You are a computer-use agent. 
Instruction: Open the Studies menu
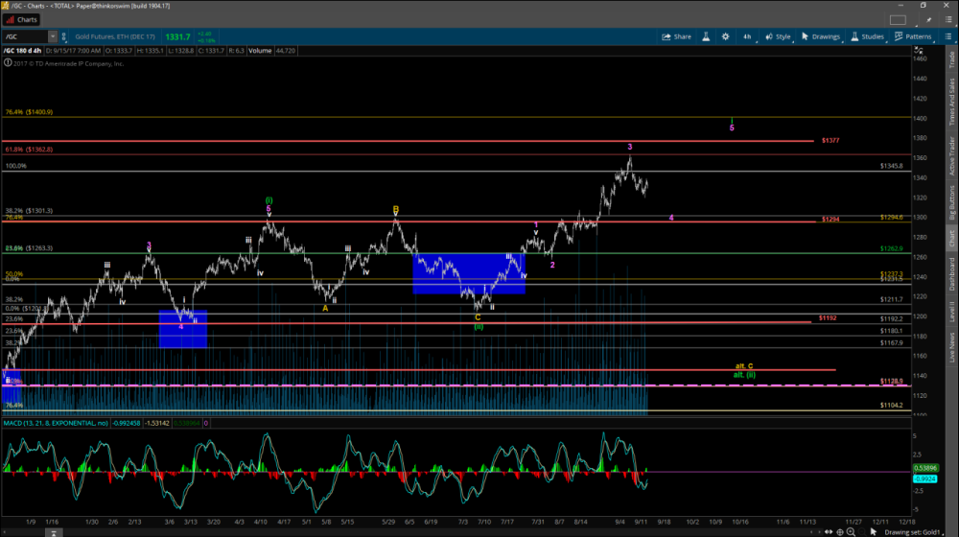(868, 36)
